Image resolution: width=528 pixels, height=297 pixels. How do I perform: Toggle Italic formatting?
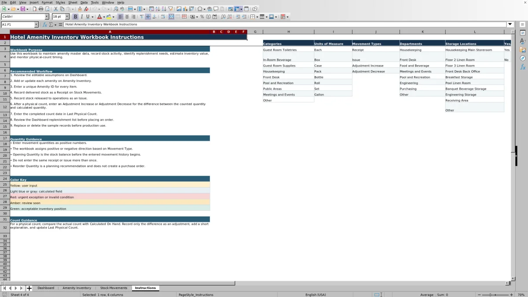[81, 17]
